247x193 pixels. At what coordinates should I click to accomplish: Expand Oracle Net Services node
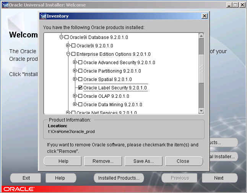(x=68, y=112)
